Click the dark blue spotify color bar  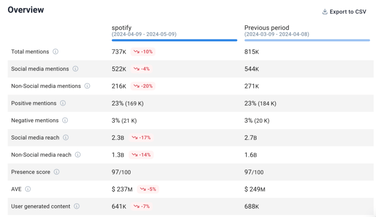(174, 40)
